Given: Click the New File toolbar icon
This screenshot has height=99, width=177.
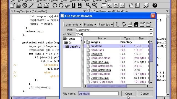Looking at the screenshot, I should point(12,5).
